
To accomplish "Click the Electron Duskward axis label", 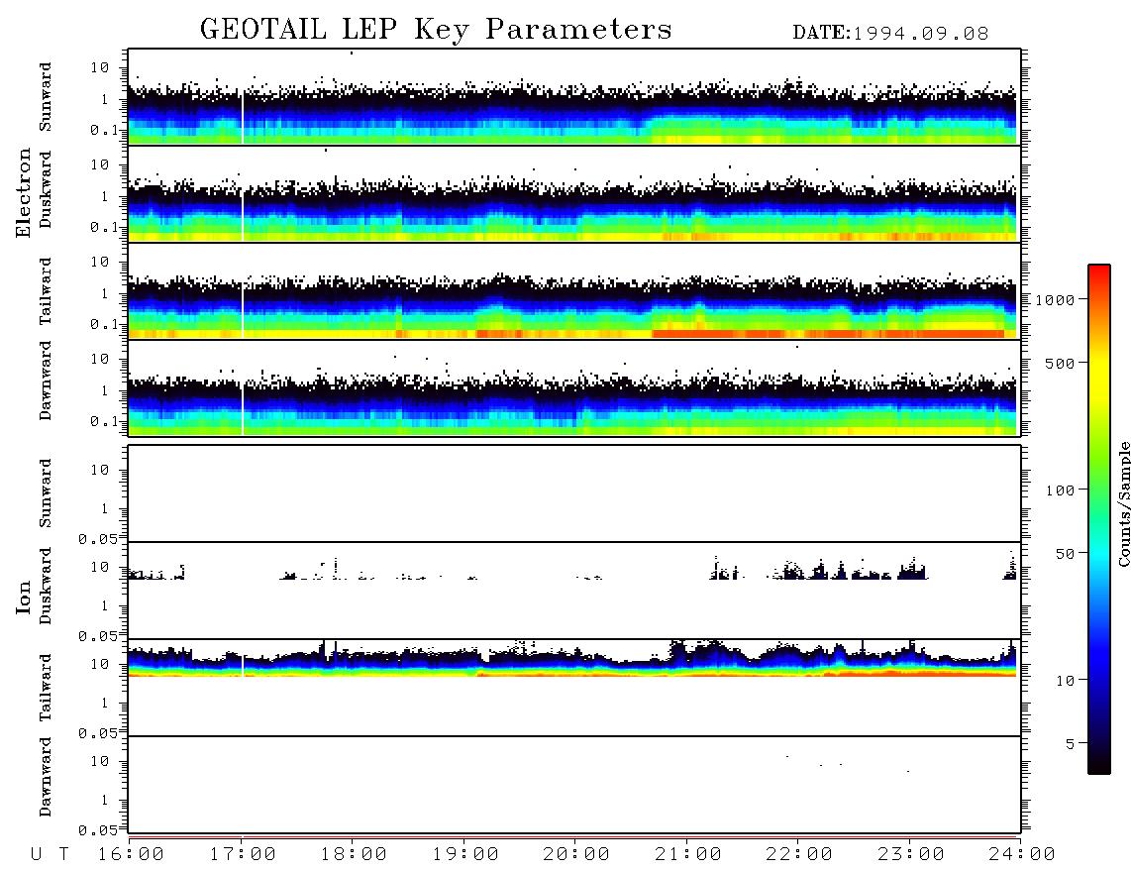I will (x=46, y=189).
